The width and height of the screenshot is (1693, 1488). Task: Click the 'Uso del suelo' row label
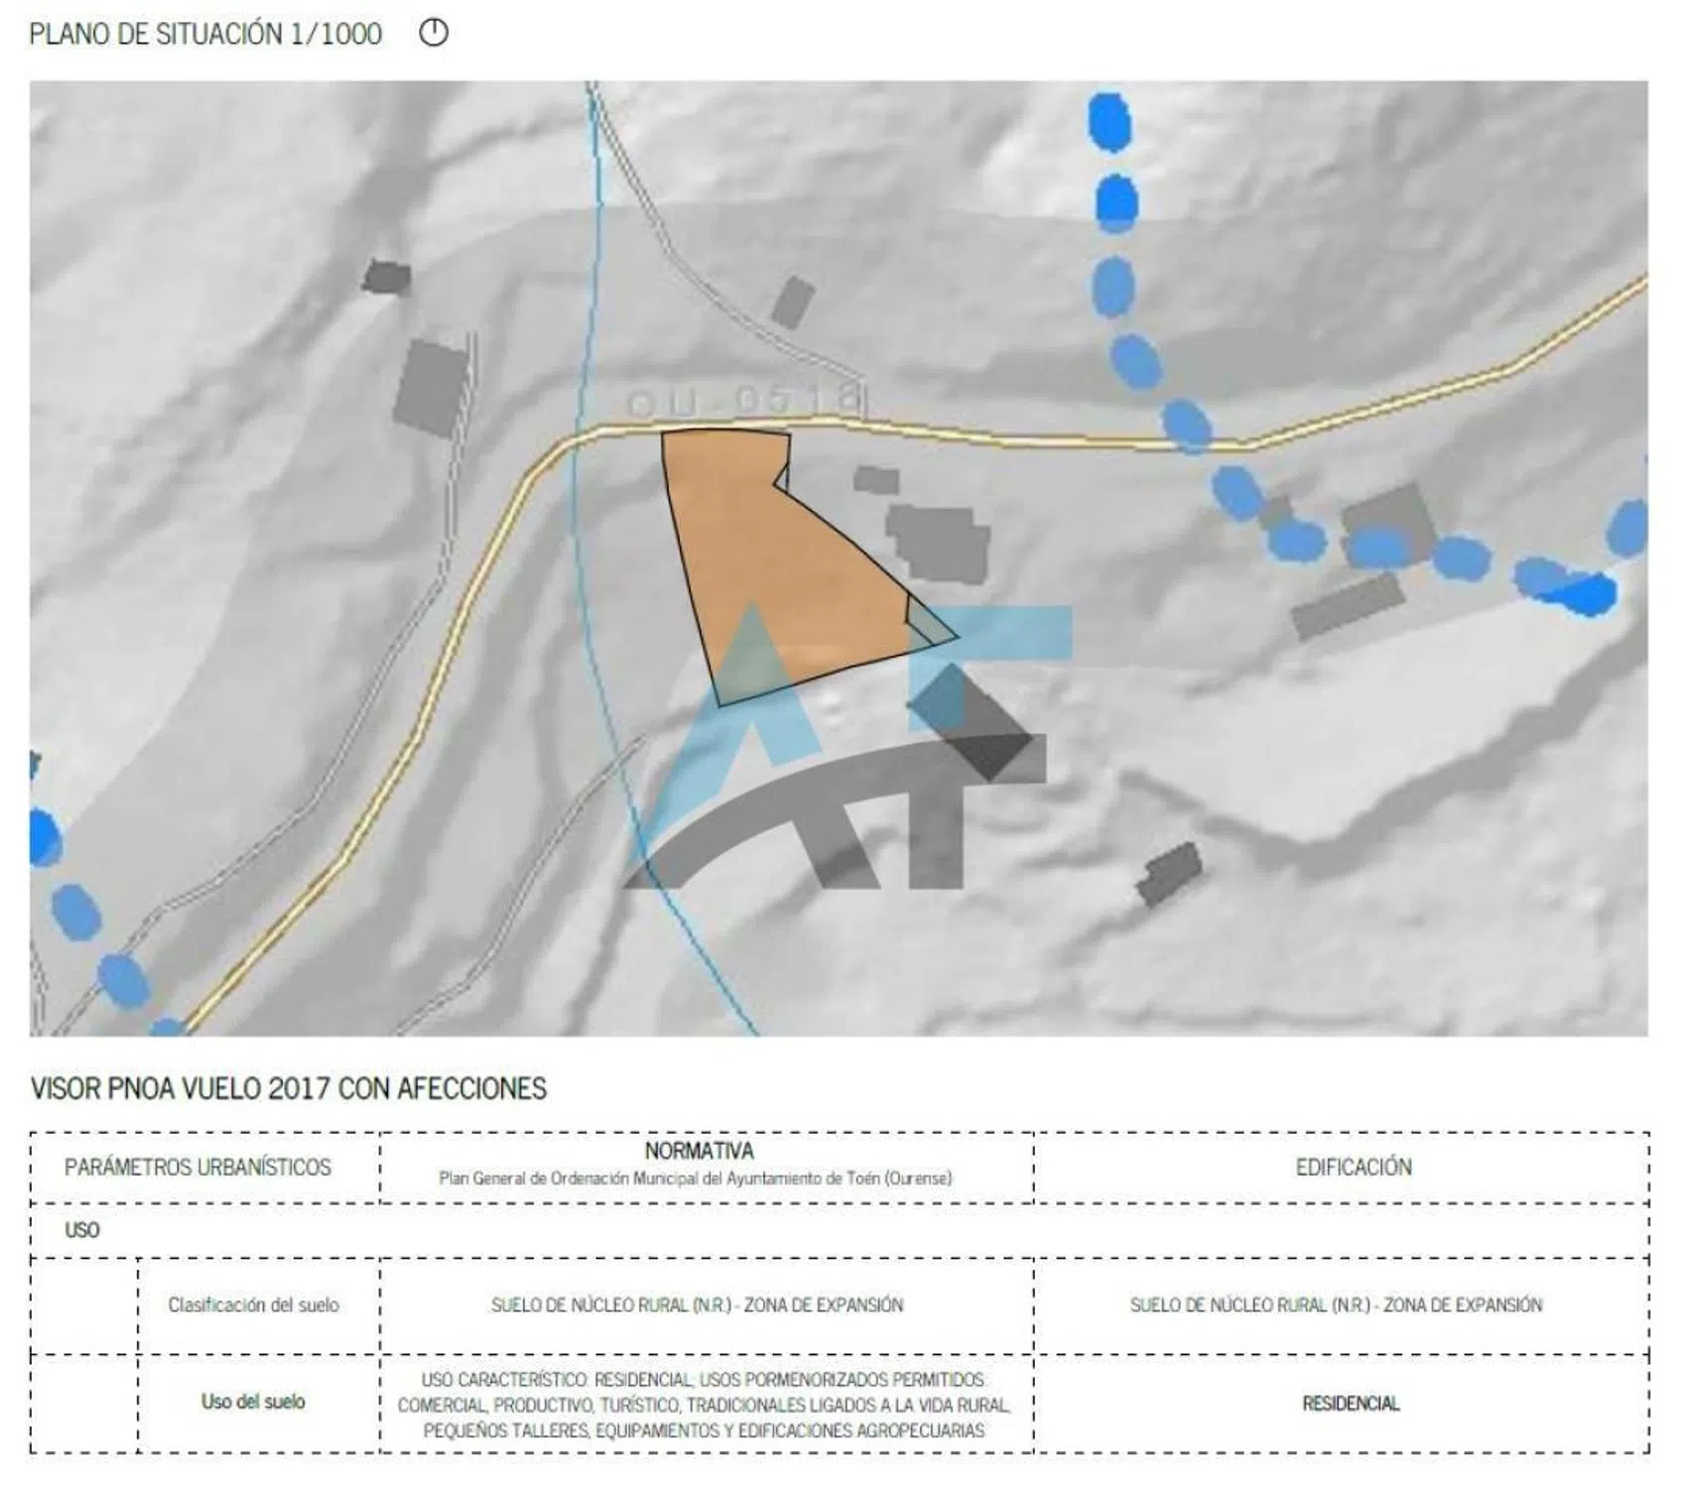click(253, 1402)
